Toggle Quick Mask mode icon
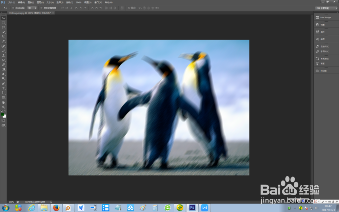This screenshot has height=212, width=339. (3, 120)
